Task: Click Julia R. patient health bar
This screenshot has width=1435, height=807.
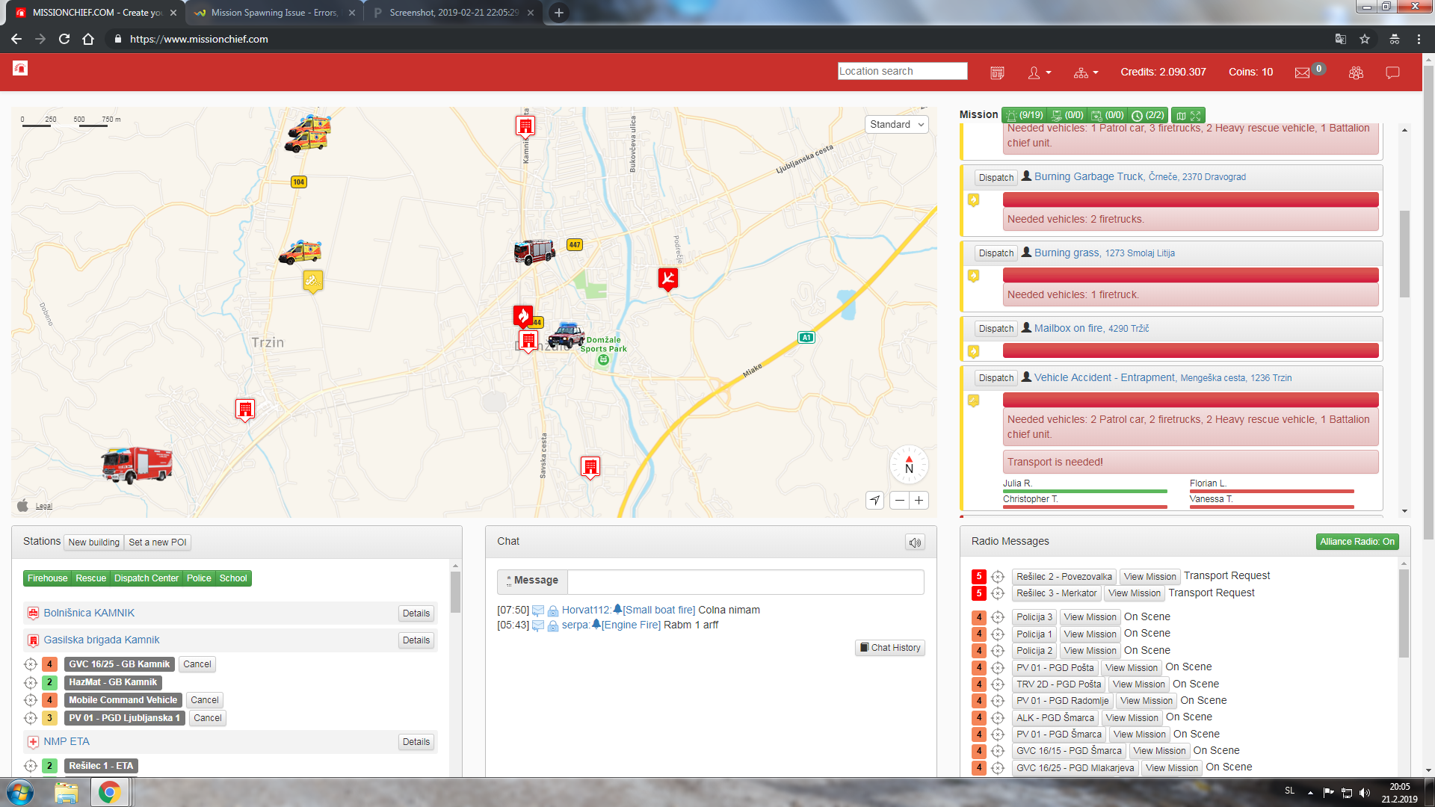Action: (1085, 491)
